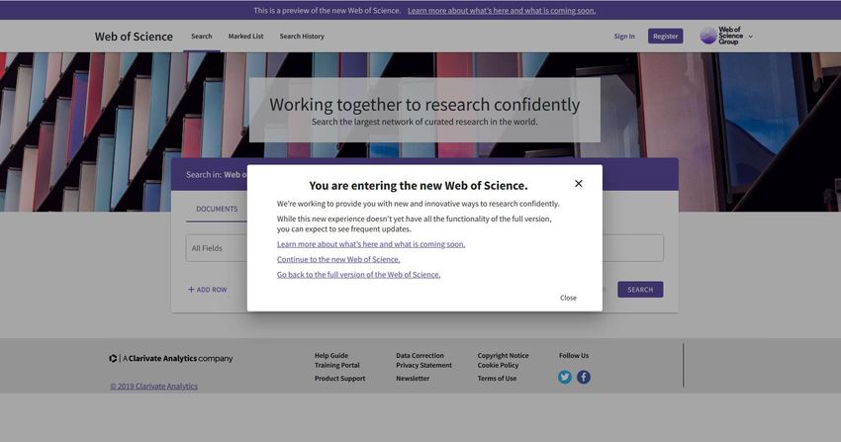Click Go back to the full version link
The image size is (841, 442).
point(358,274)
